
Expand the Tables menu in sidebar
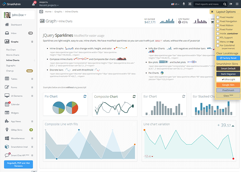(x=14, y=79)
